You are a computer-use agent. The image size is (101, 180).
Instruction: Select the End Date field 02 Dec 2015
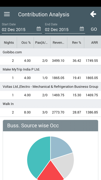(65, 30)
